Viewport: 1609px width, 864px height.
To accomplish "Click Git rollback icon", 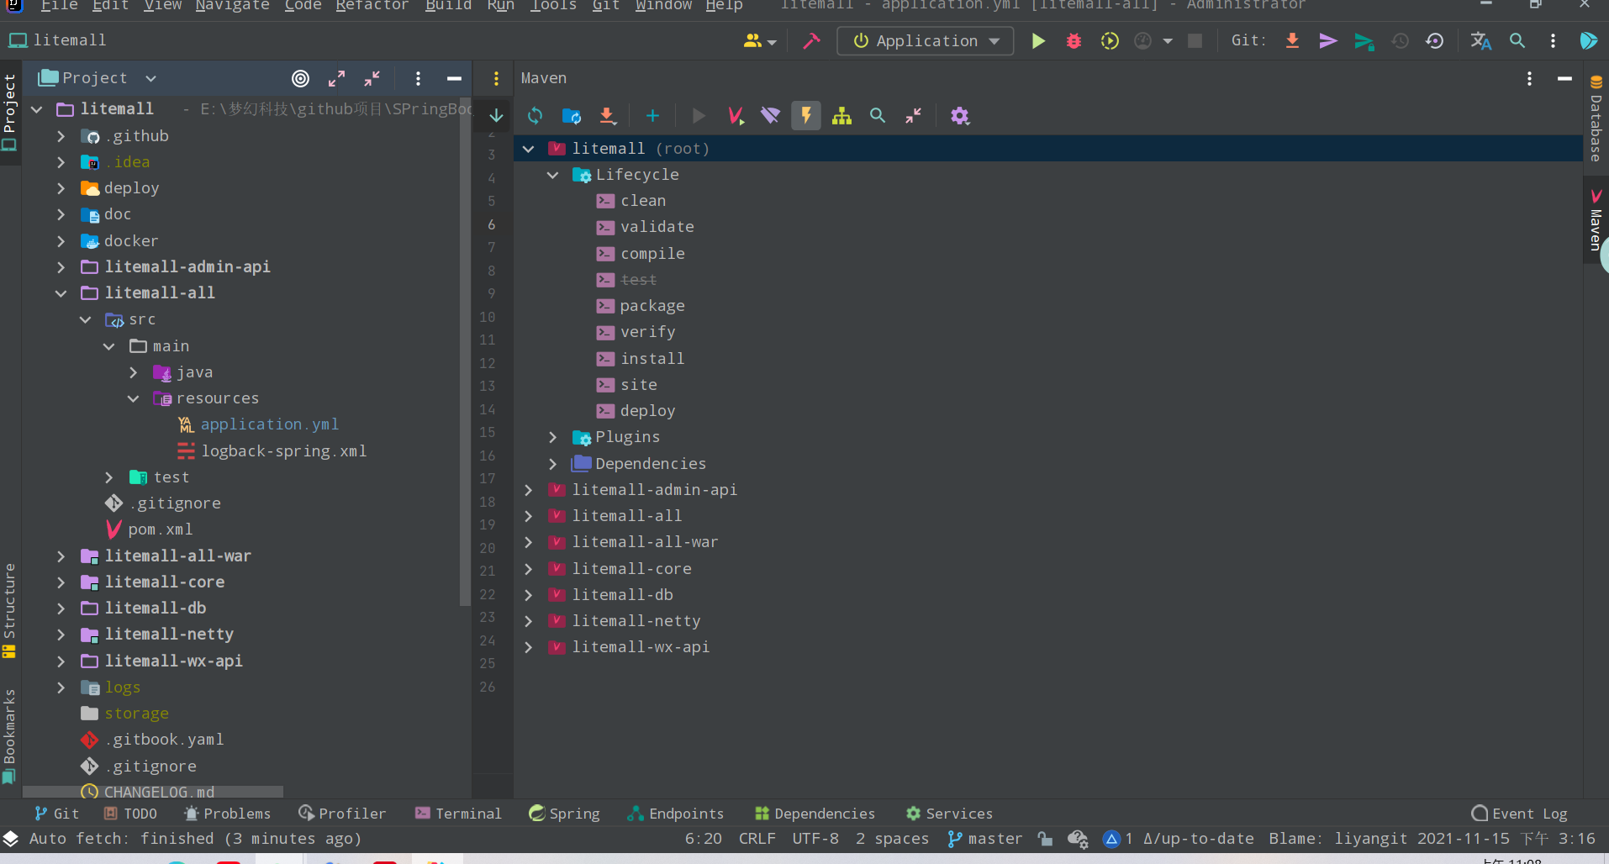I will coord(1435,40).
